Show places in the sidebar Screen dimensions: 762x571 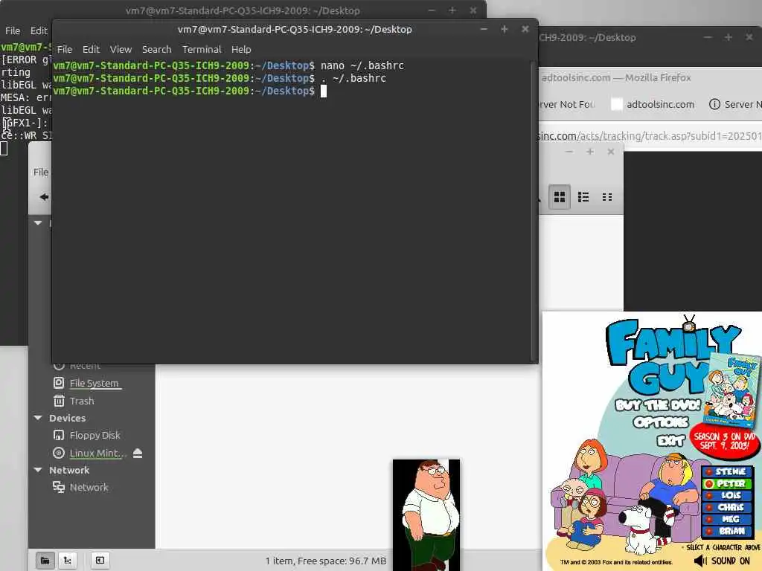click(45, 561)
